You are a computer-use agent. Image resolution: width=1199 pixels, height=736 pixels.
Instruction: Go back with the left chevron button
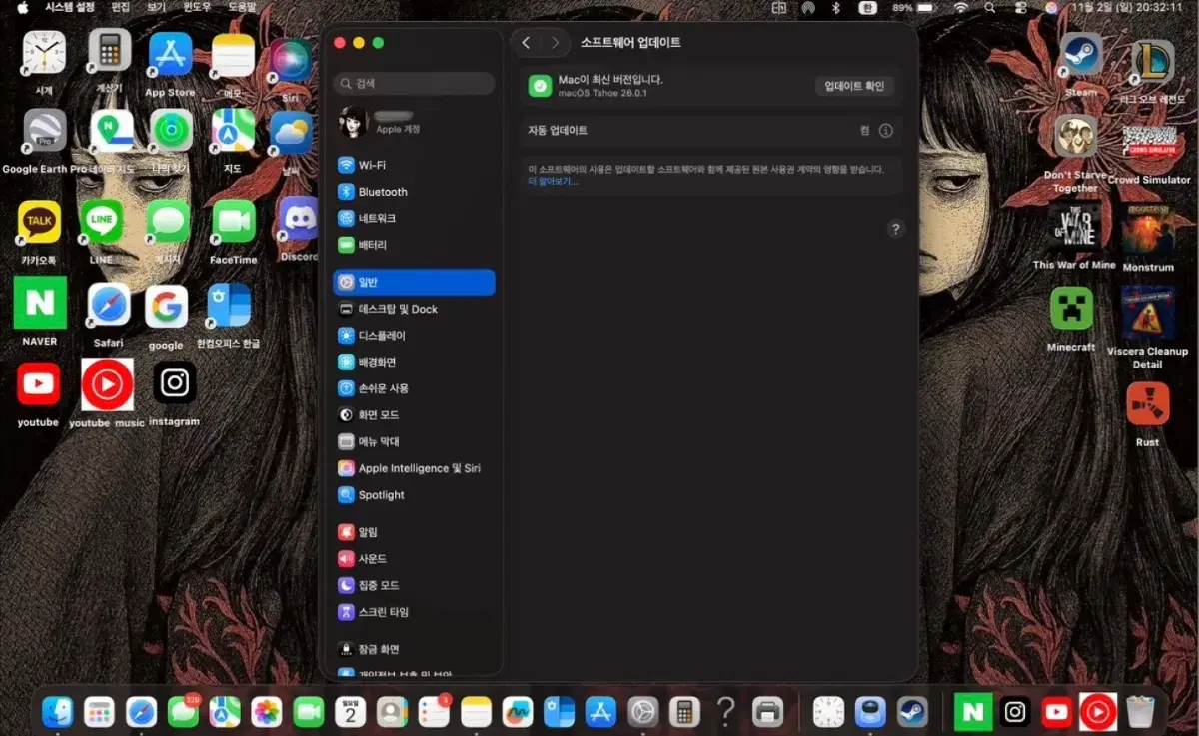pyautogui.click(x=527, y=43)
